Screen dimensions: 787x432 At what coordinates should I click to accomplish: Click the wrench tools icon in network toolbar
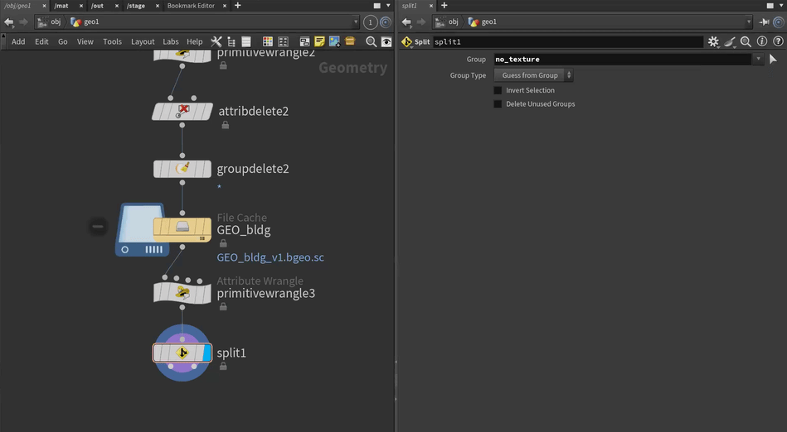pyautogui.click(x=216, y=41)
